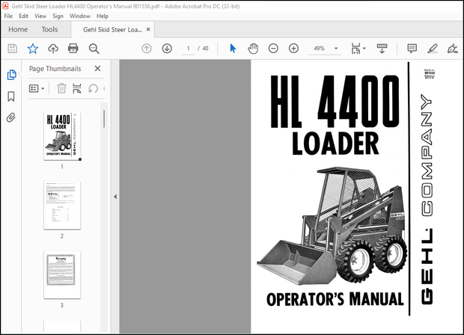The height and width of the screenshot is (335, 464).
Task: Toggle the Bookmarks panel icon
Action: (x=11, y=96)
